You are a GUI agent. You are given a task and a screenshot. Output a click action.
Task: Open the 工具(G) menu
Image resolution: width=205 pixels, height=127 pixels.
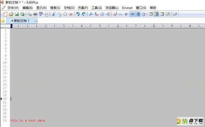pyautogui.click(x=97, y=8)
